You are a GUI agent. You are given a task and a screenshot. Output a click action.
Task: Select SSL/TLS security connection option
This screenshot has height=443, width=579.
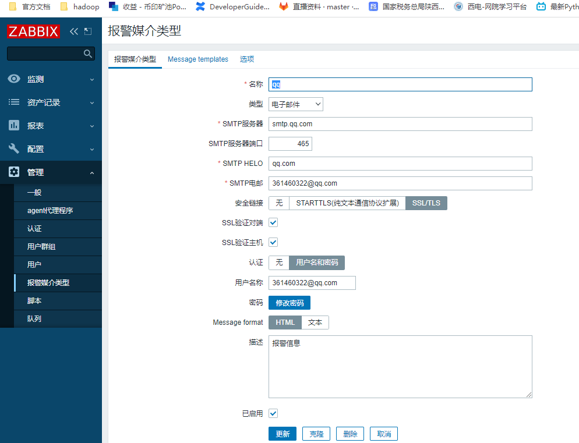click(426, 203)
